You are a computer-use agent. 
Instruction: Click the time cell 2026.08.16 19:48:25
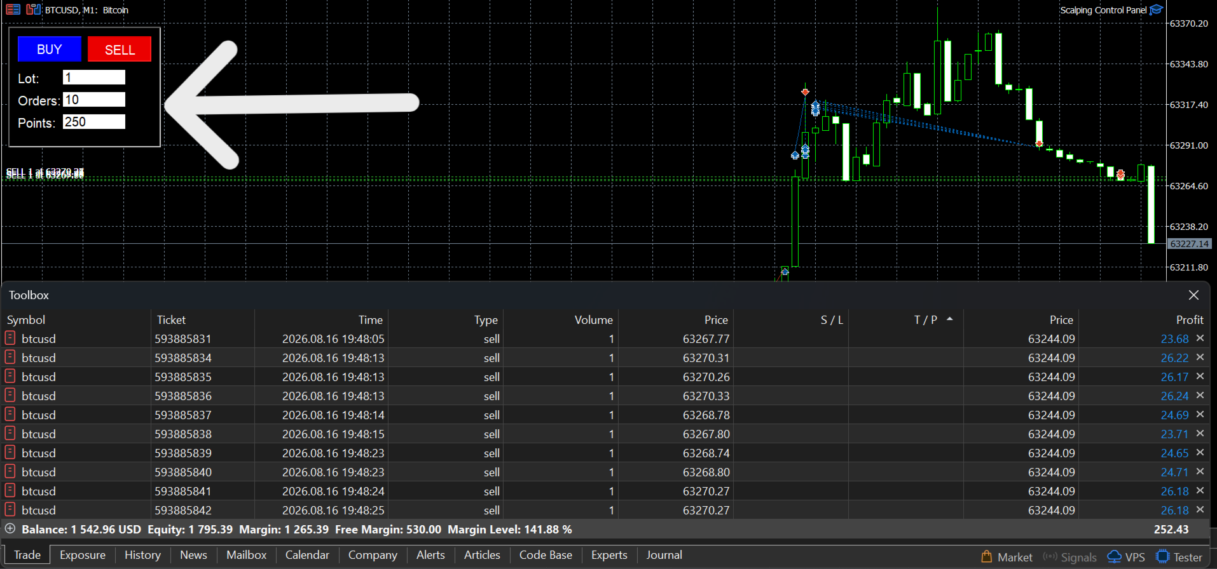(x=333, y=510)
